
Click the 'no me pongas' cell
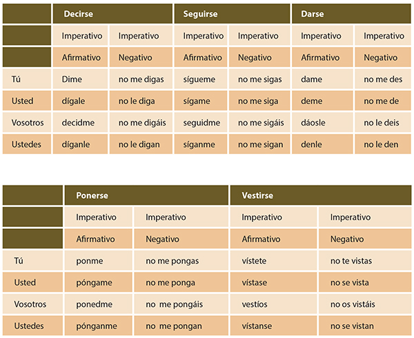point(182,261)
